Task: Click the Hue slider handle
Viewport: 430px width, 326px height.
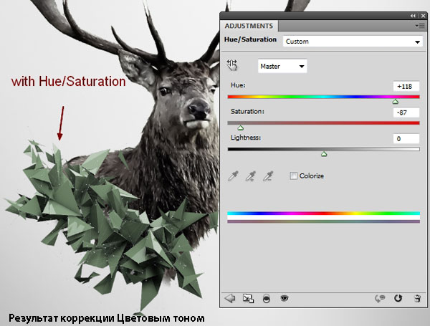Action: [x=395, y=102]
